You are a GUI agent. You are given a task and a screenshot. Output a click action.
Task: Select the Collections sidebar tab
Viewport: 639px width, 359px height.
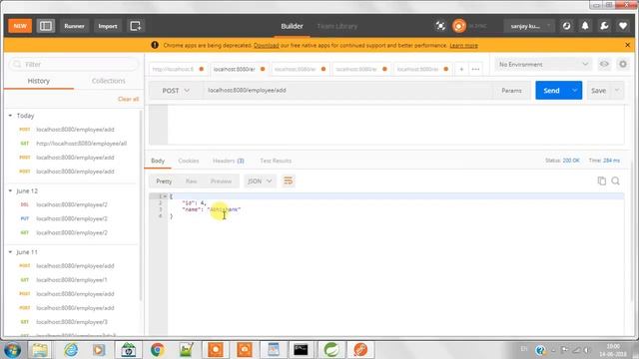click(x=109, y=81)
